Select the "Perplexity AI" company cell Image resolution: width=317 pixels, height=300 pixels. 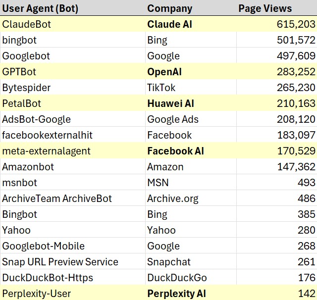pyautogui.click(x=178, y=294)
